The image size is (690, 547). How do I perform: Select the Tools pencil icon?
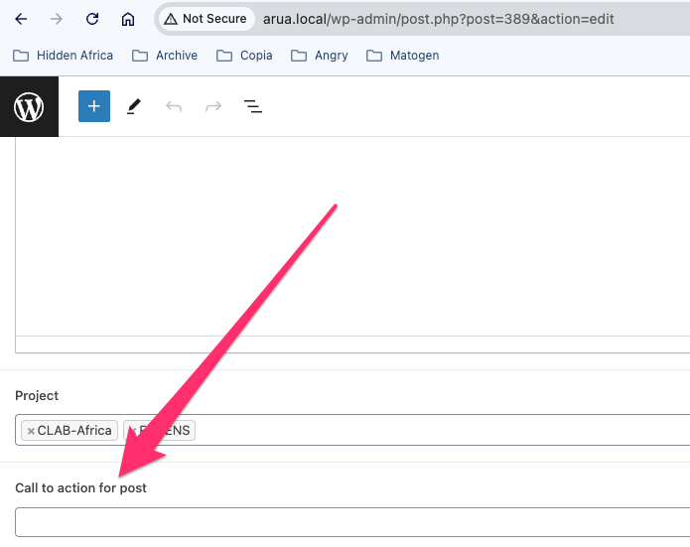[134, 106]
